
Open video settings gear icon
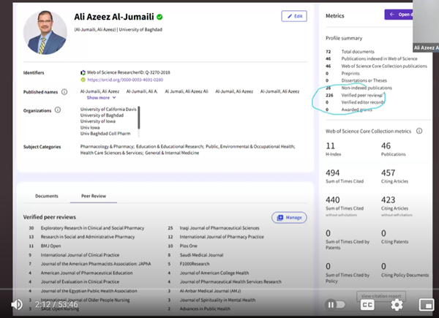click(x=397, y=305)
